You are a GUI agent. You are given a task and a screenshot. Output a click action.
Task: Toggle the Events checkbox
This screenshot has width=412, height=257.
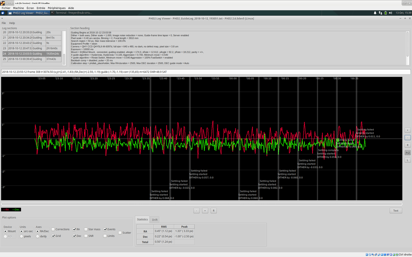109,229
